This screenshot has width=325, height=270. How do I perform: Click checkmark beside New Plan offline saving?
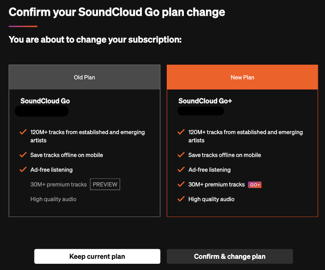(181, 155)
